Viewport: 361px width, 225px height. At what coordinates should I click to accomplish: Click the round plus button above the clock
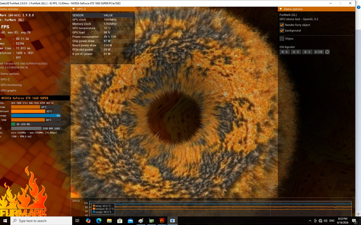coord(359,214)
